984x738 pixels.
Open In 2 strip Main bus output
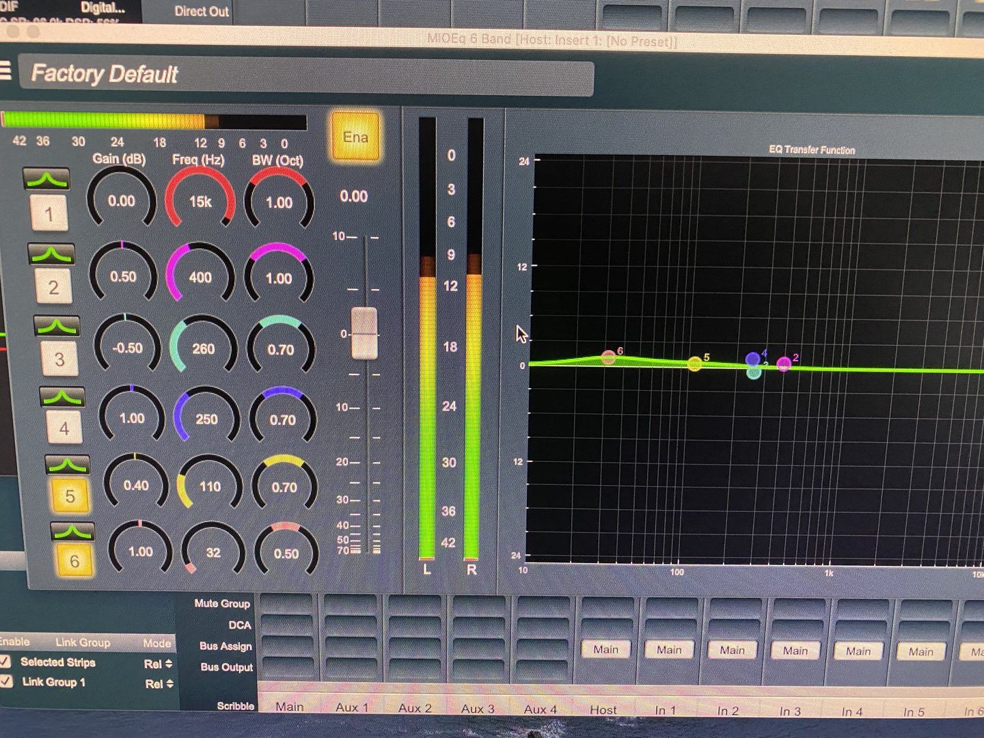[x=733, y=651]
